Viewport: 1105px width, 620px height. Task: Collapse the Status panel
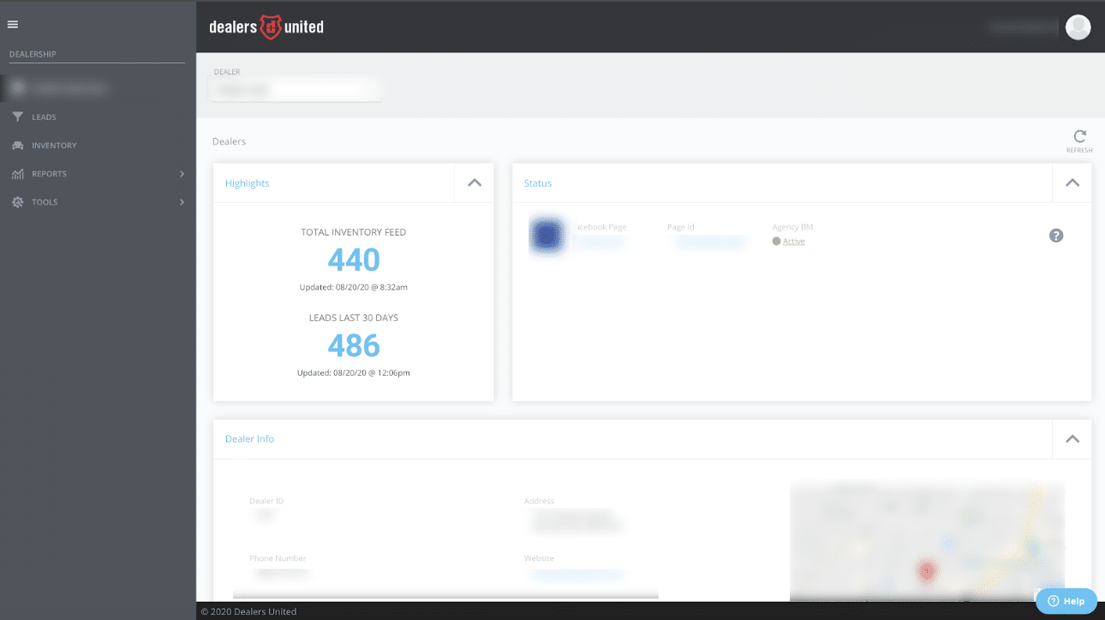point(1072,183)
